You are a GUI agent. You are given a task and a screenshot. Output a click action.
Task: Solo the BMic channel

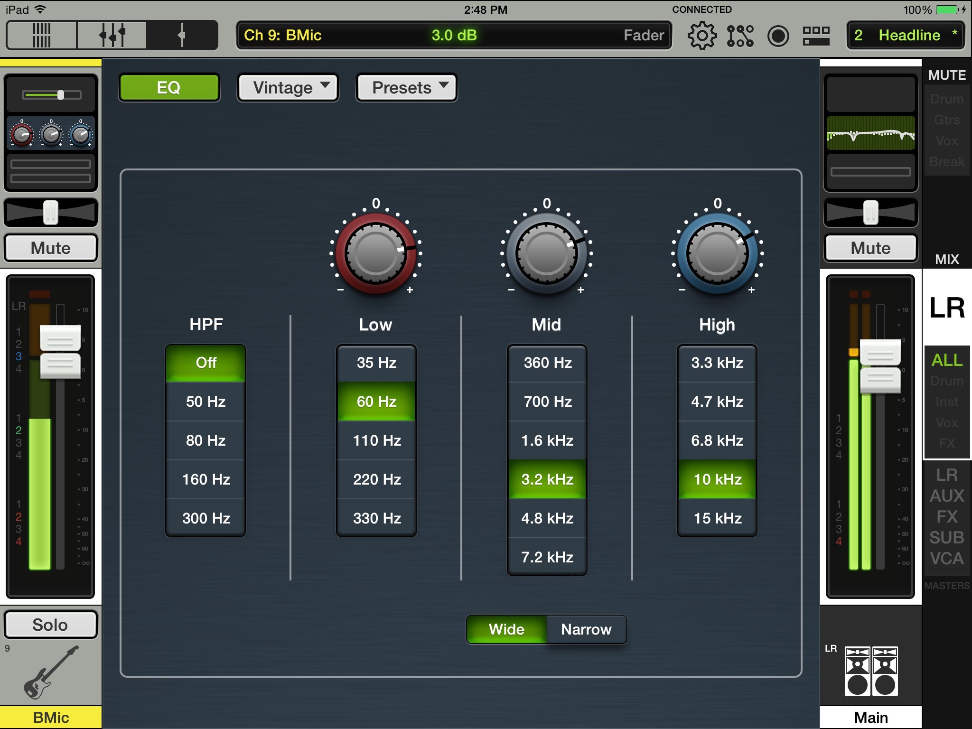(x=50, y=625)
